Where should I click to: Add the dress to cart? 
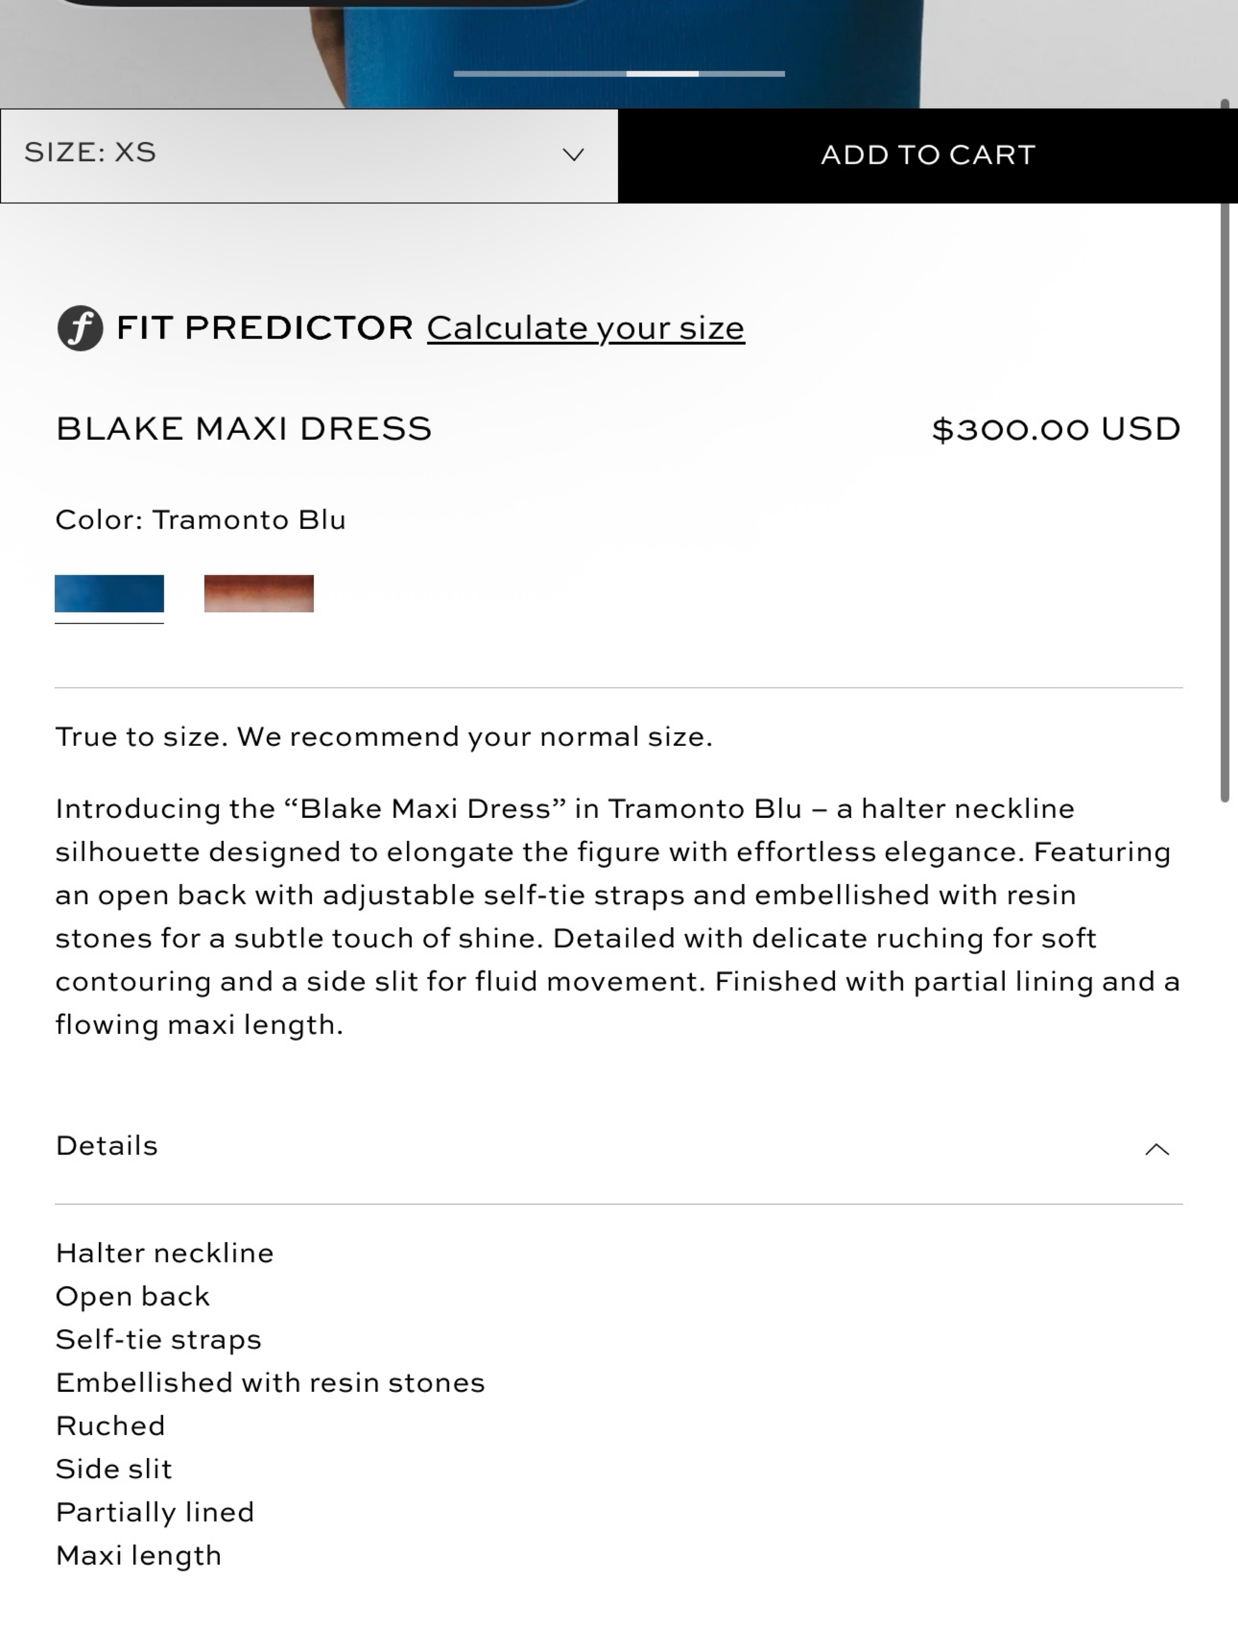(928, 155)
